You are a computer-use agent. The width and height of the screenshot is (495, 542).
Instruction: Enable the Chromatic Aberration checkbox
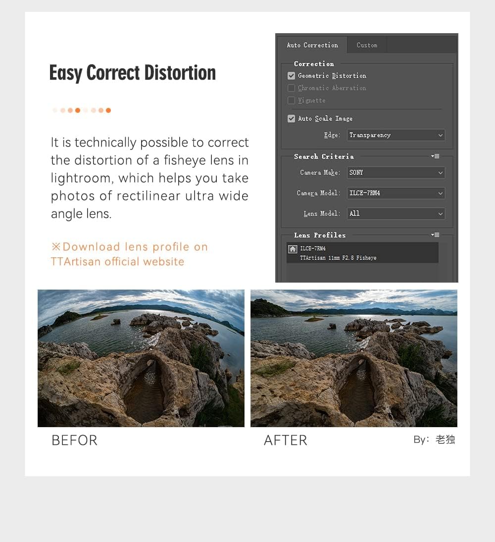pyautogui.click(x=292, y=88)
